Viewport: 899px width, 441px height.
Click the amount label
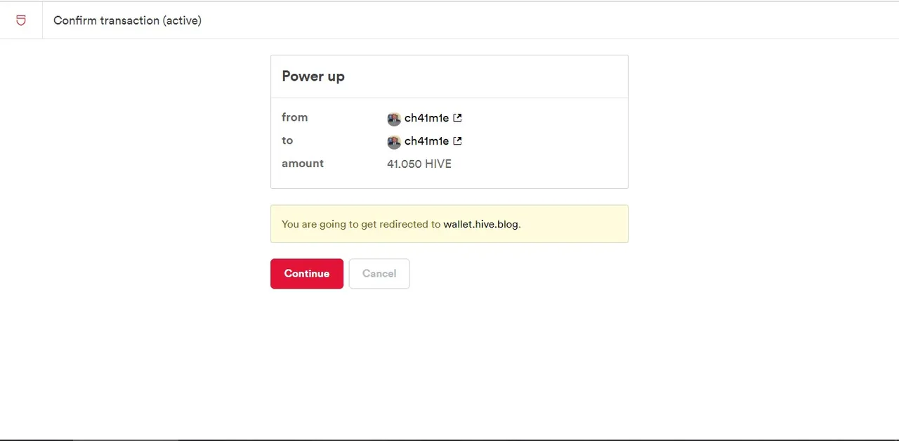[x=303, y=164]
